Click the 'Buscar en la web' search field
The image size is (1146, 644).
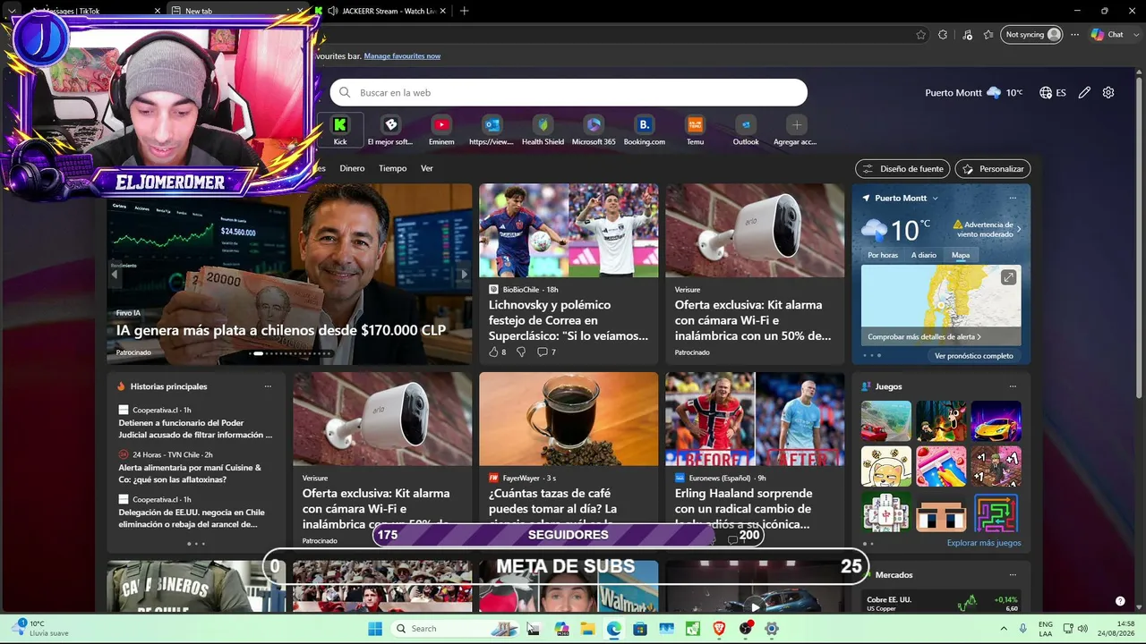[x=569, y=93]
